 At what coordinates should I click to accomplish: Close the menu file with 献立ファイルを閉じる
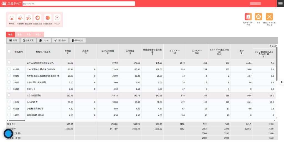pyautogui.click(x=269, y=17)
